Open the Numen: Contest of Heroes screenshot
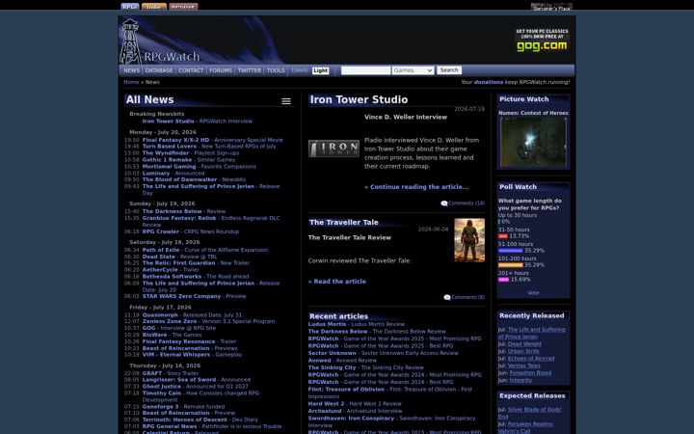The width and height of the screenshot is (694, 434). tap(533, 142)
